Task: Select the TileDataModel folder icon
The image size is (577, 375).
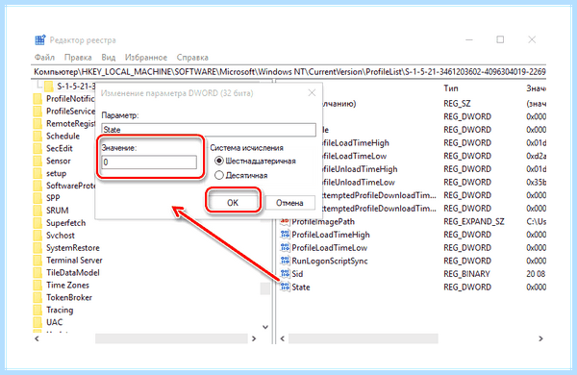Action: click(x=38, y=273)
